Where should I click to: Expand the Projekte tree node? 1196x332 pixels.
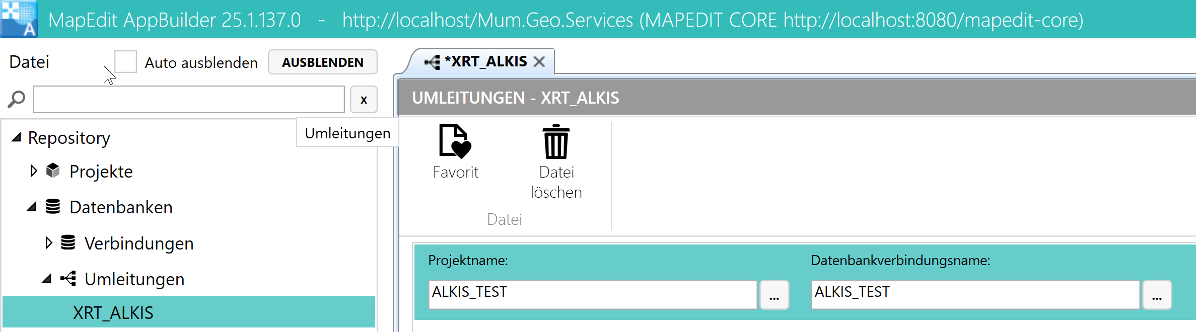[x=34, y=171]
